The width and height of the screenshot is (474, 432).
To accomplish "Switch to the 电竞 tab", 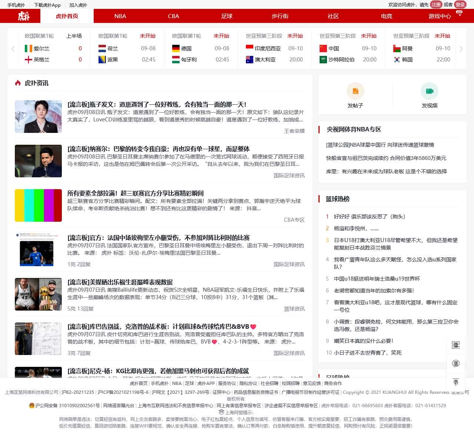I will click(x=387, y=16).
